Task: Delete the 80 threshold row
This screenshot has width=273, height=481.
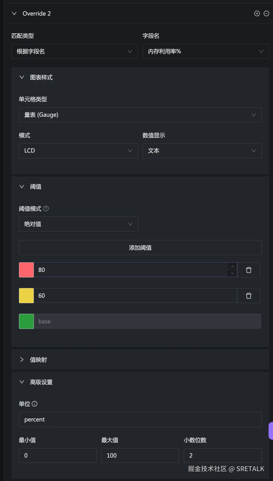Action: (249, 270)
